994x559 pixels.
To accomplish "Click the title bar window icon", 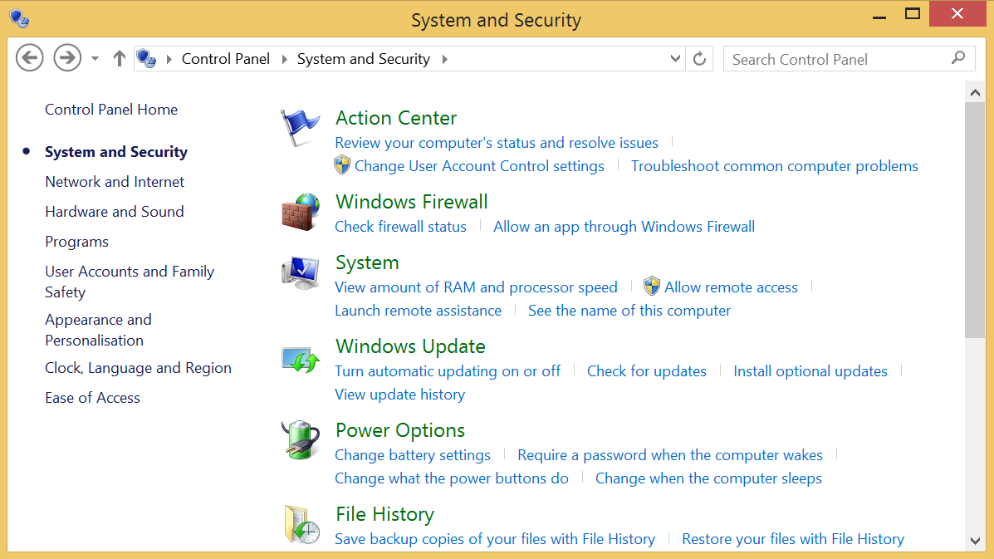I will point(19,19).
